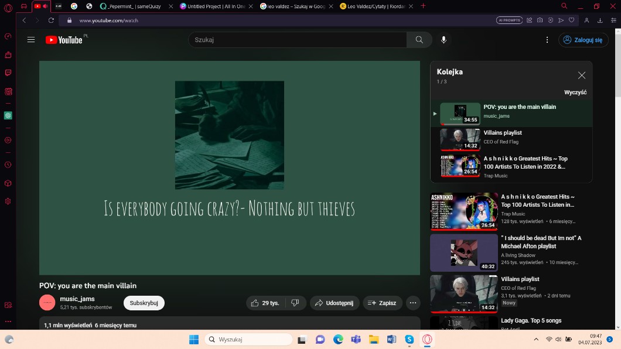
Task: Click the search magnifier button
Action: pos(419,40)
